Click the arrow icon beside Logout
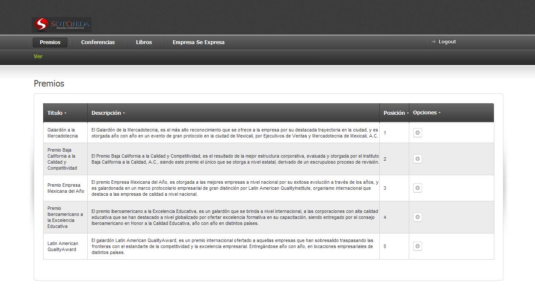This screenshot has width=535, height=290. coord(434,42)
